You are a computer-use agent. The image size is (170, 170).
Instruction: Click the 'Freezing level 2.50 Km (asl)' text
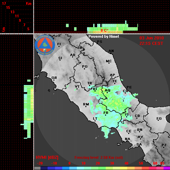click(x=99, y=157)
